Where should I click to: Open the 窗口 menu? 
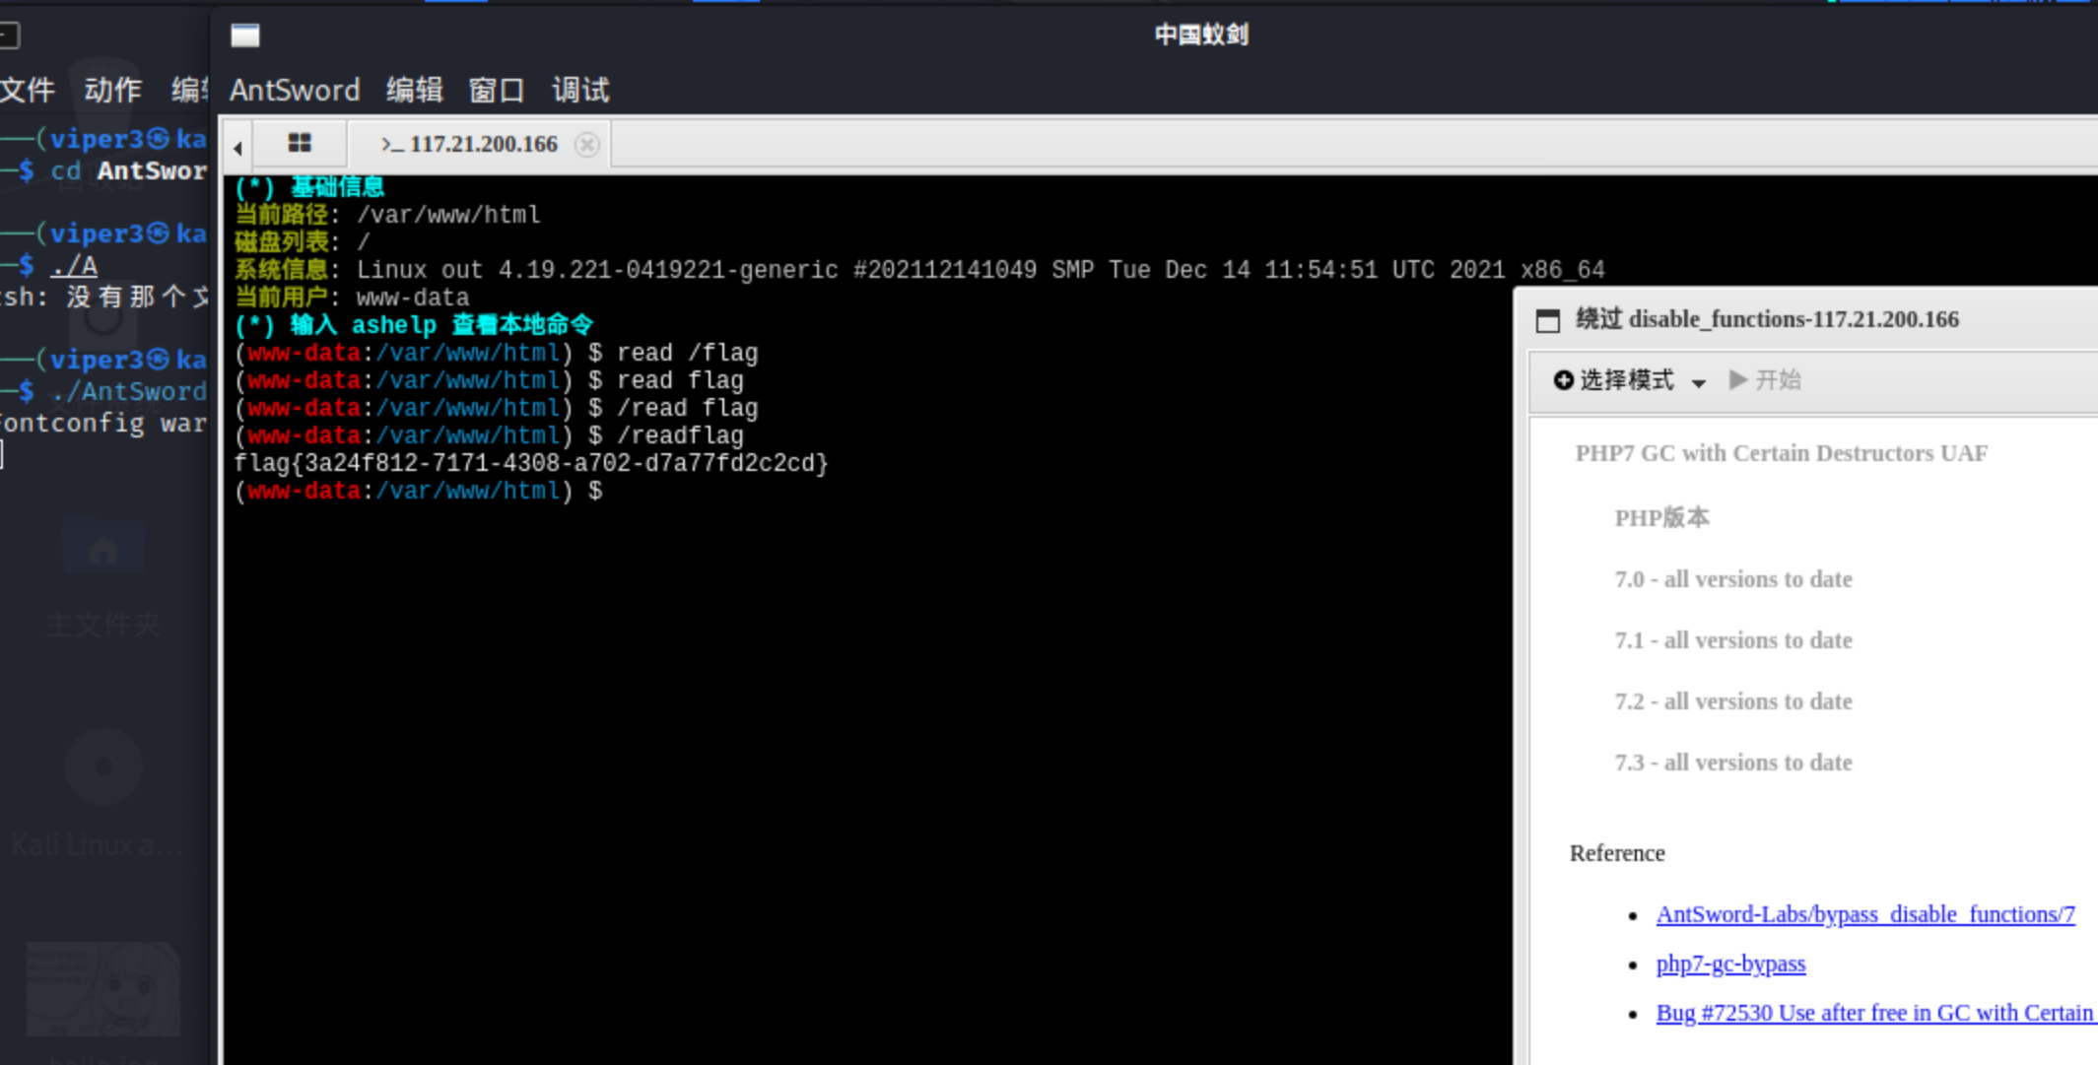click(x=497, y=91)
